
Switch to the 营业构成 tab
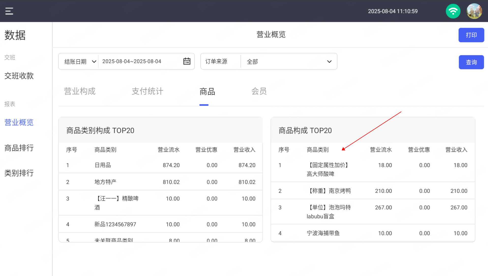[x=80, y=91]
